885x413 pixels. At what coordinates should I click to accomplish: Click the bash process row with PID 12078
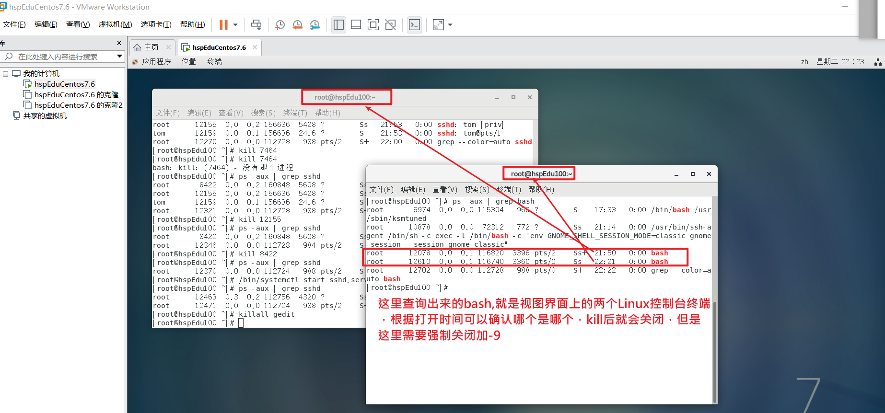[x=518, y=253]
